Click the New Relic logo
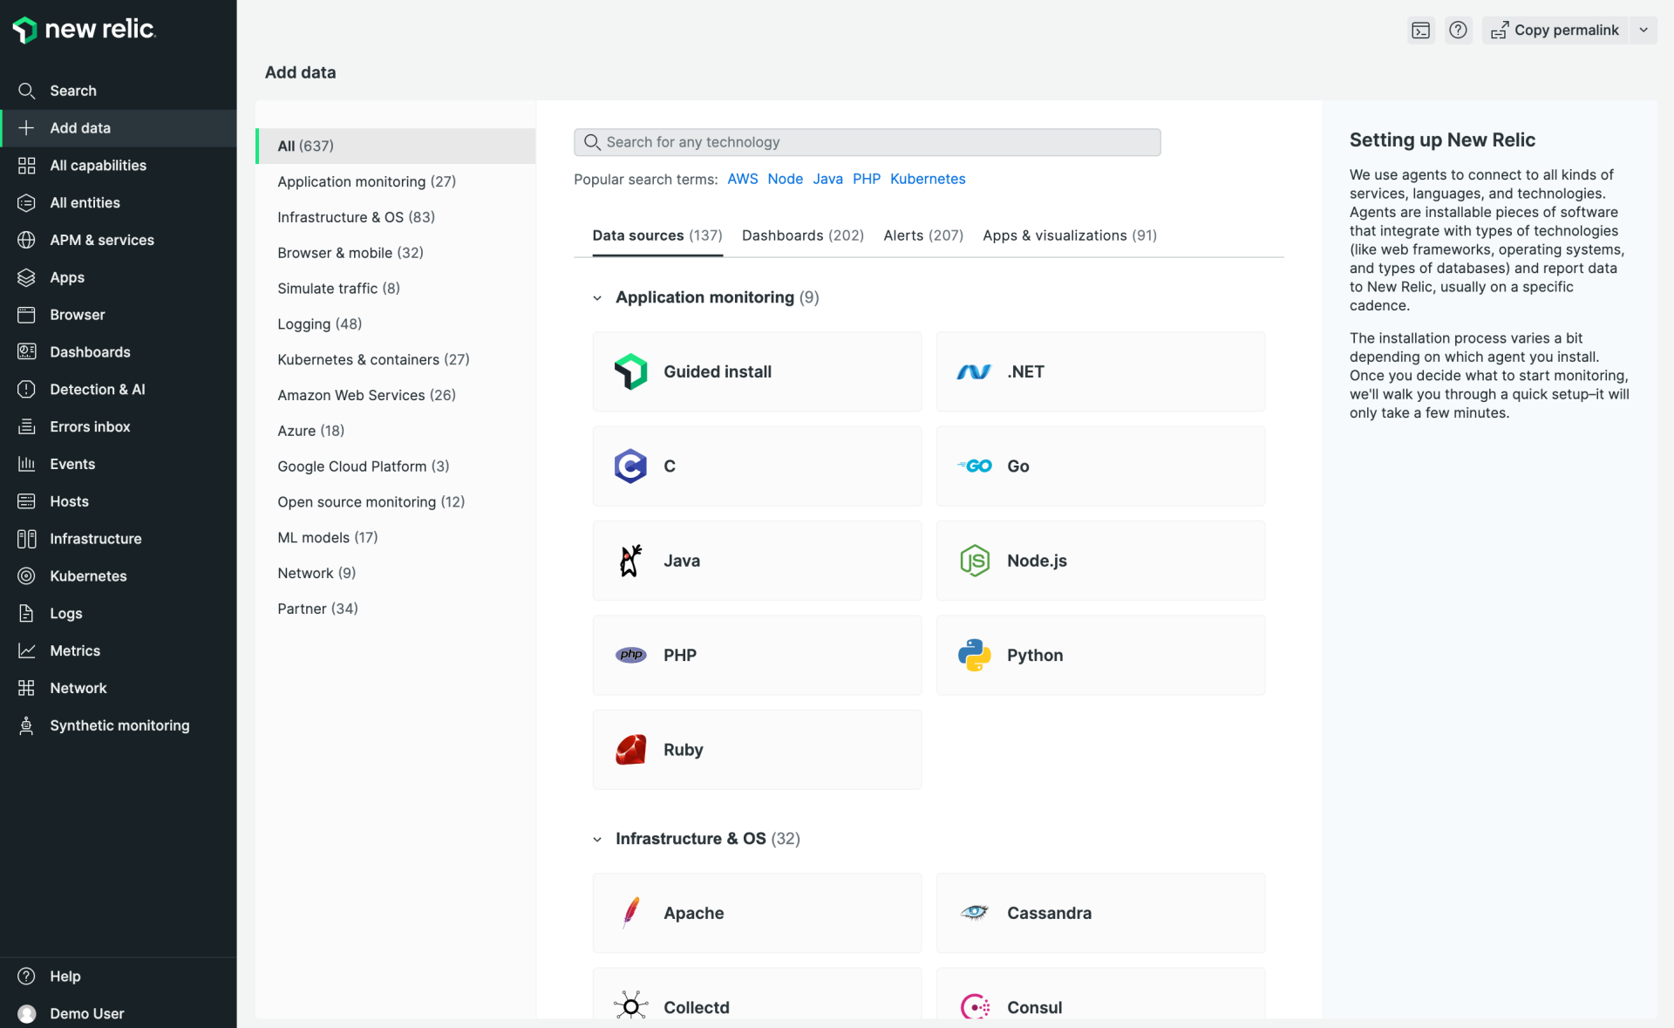Image resolution: width=1674 pixels, height=1028 pixels. tap(84, 29)
